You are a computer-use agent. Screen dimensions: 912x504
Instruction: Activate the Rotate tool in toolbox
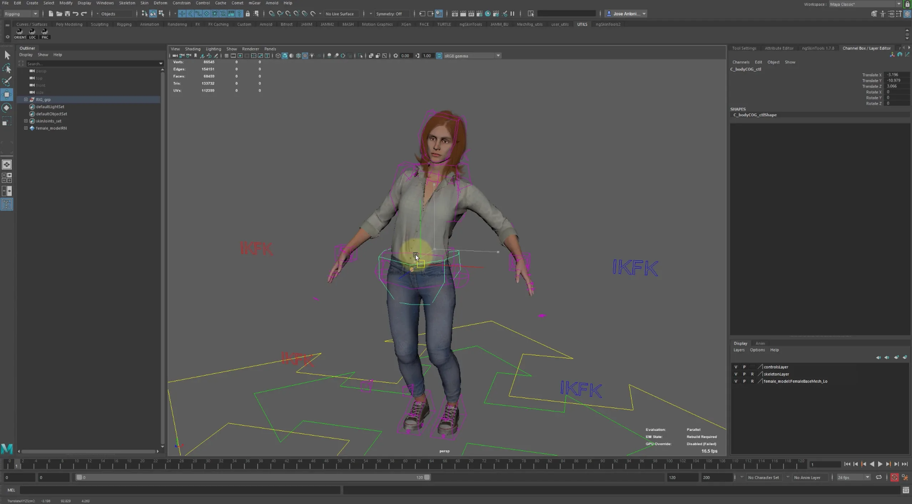click(x=7, y=108)
